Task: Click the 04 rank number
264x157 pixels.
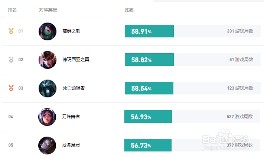Action: [11, 117]
